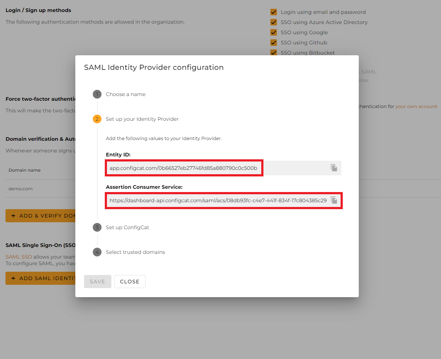Select the orange step 2 badge
This screenshot has width=441, height=359.
tap(97, 119)
